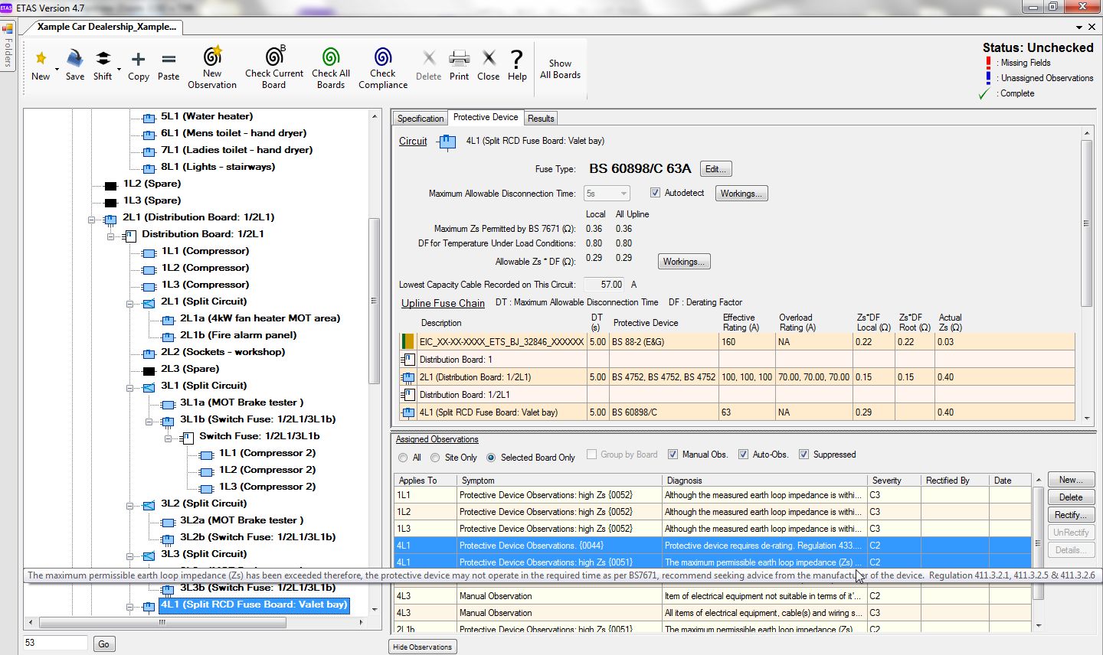Collapse the 2L1 (Split Circuit) node
The width and height of the screenshot is (1103, 655).
click(x=129, y=303)
